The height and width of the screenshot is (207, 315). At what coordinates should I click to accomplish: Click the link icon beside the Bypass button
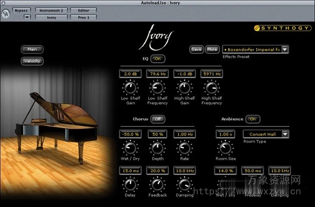[x=6, y=13]
